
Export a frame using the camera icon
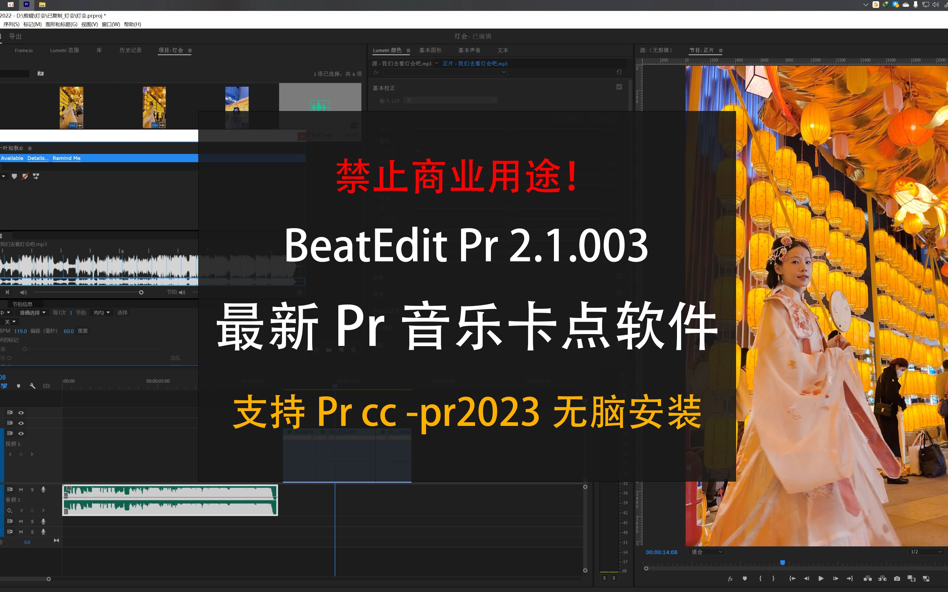[897, 579]
